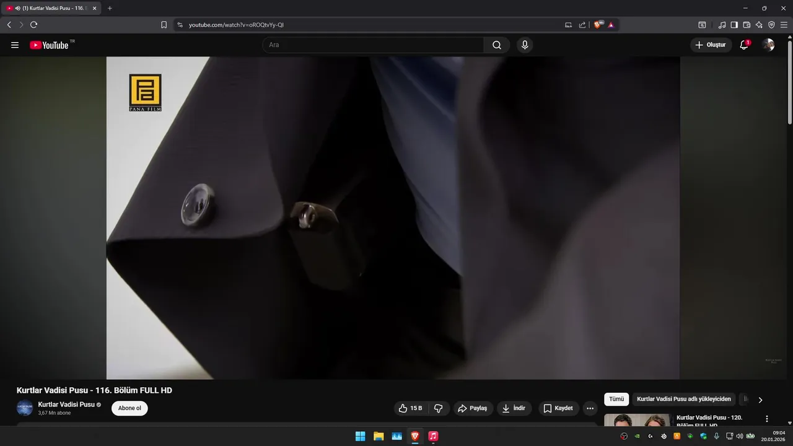
Task: Open the notifications bell
Action: [x=744, y=45]
